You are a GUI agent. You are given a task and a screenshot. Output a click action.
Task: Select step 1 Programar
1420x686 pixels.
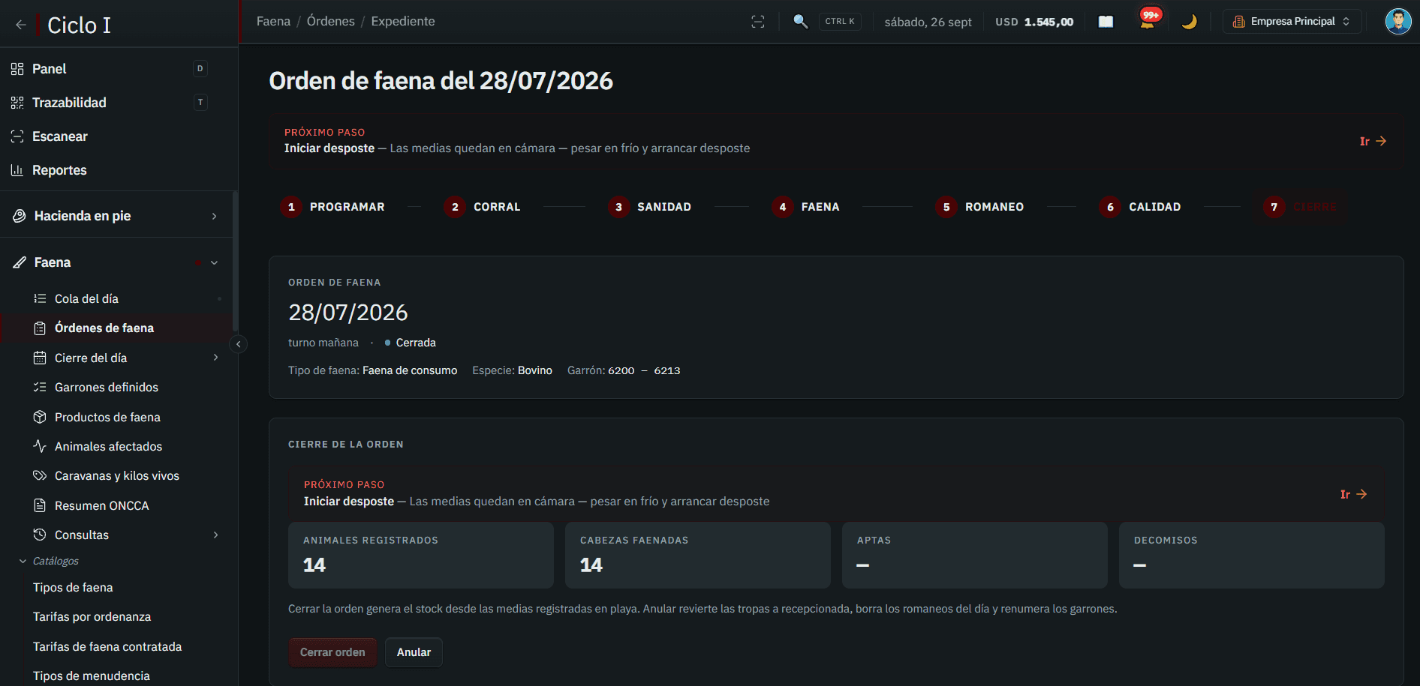333,207
